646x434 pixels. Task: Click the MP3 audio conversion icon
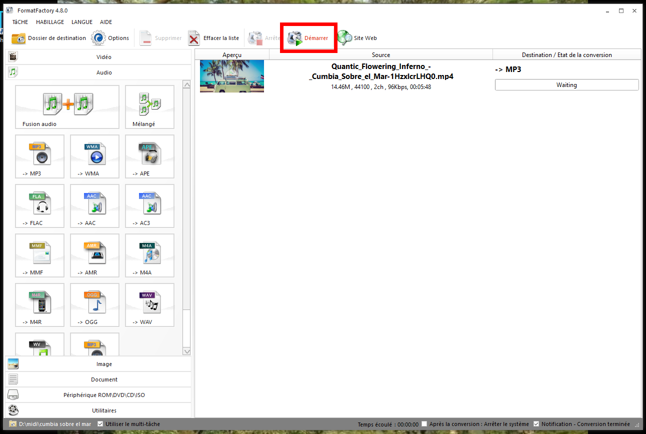[40, 156]
